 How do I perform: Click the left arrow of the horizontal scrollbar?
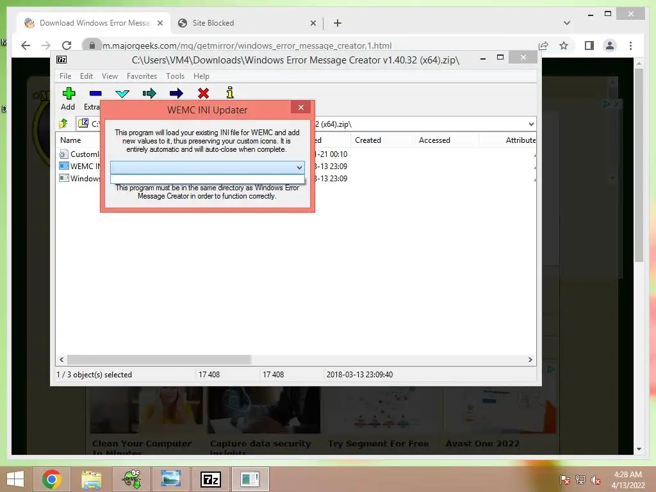click(61, 360)
